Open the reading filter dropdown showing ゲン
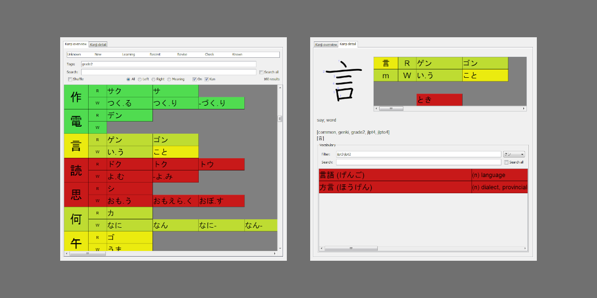Screen dimensions: 597x298 coord(514,154)
